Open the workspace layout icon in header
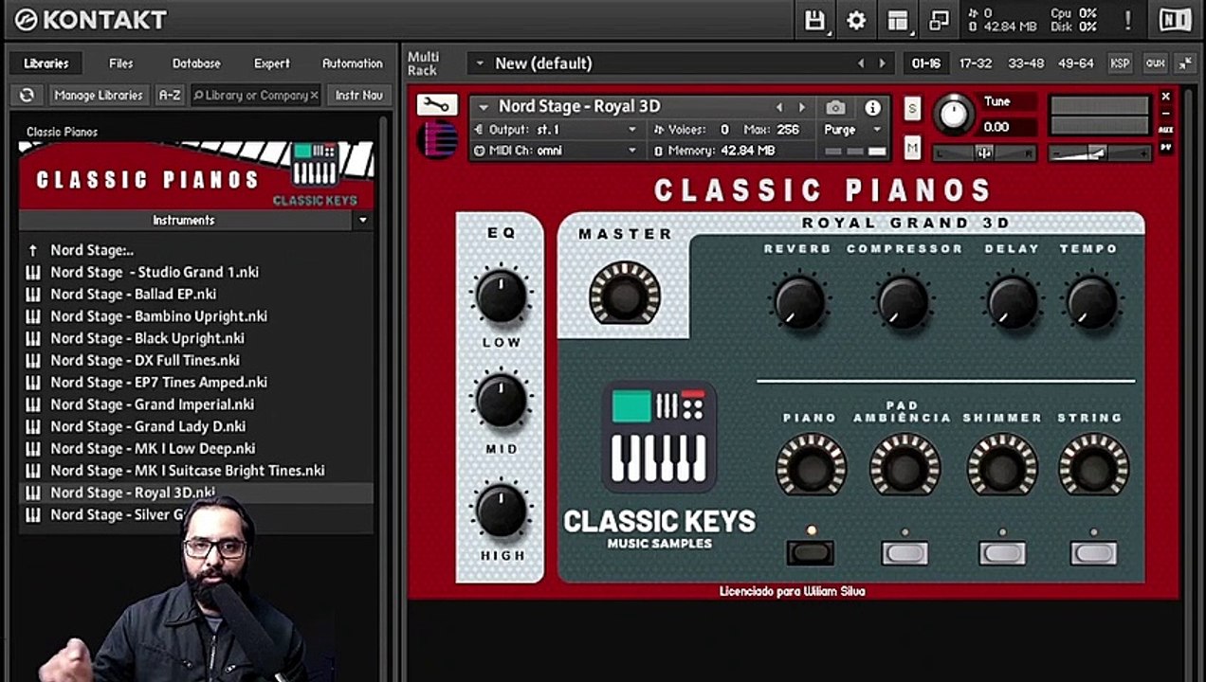The image size is (1206, 682). pos(898,20)
